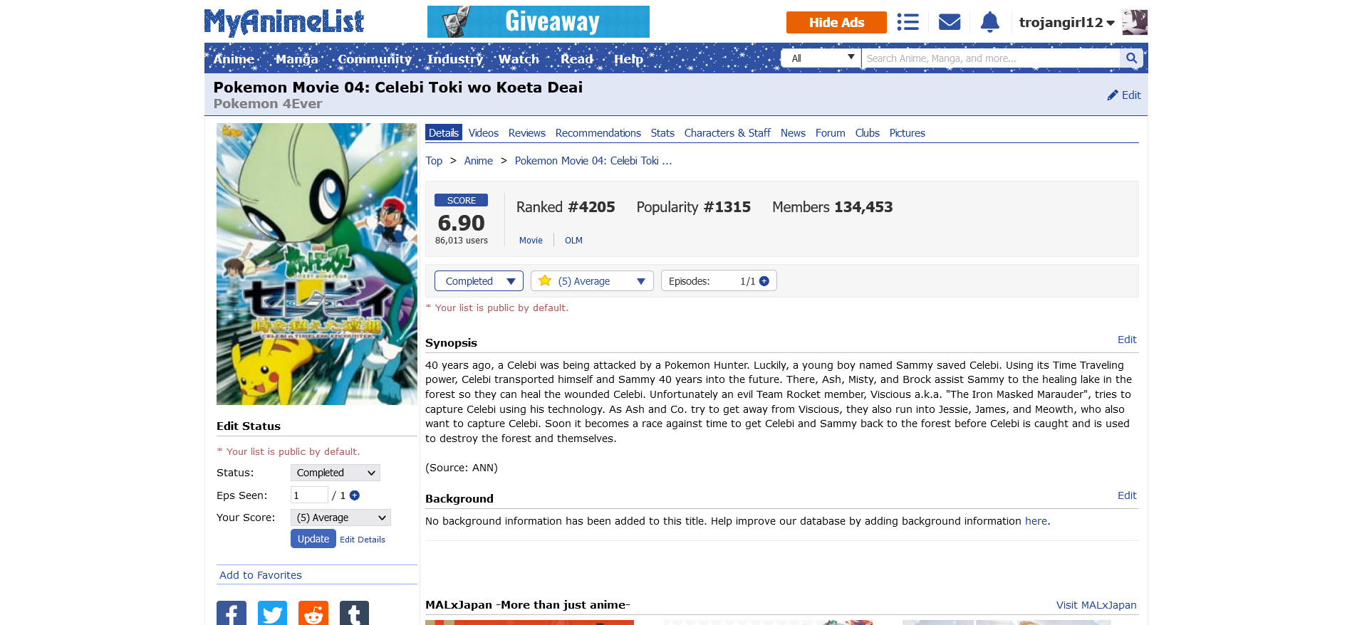1352x625 pixels.
Task: Click the Pokemon movie poster image
Action: point(317,264)
